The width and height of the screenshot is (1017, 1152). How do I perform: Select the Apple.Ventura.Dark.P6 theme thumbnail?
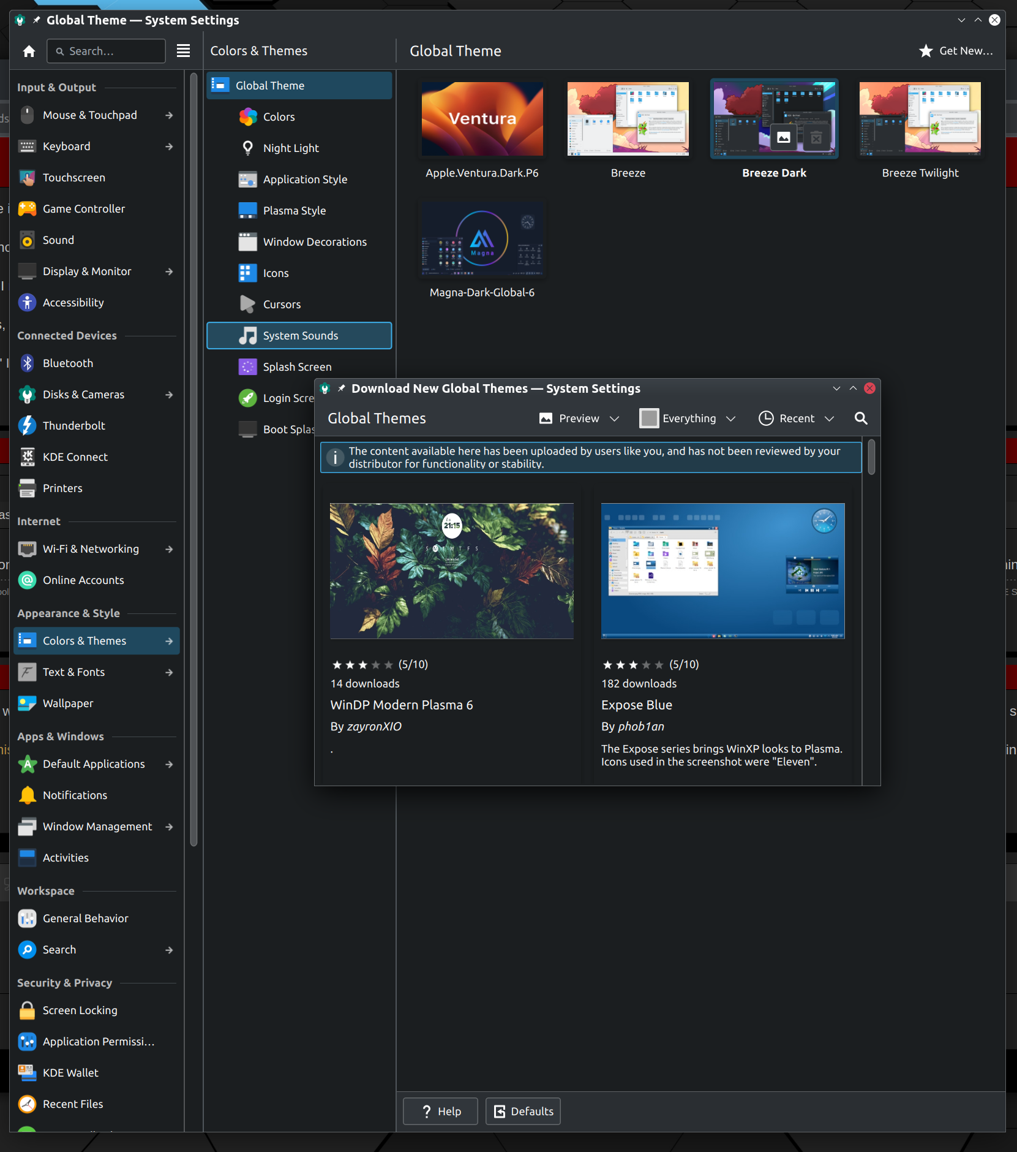pos(482,119)
